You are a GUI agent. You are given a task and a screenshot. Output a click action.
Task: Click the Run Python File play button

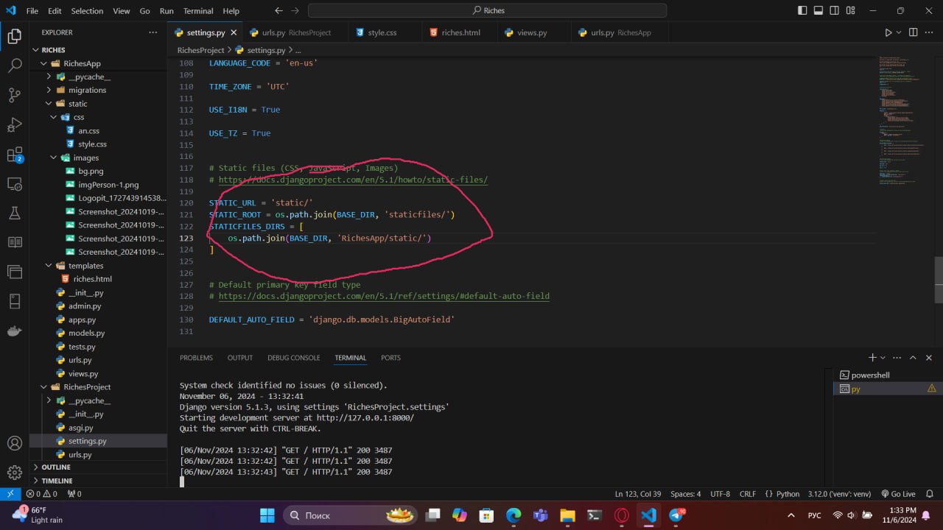point(888,32)
